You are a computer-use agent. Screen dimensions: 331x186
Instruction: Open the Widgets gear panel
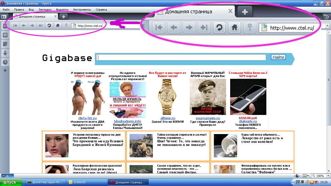[5, 35]
